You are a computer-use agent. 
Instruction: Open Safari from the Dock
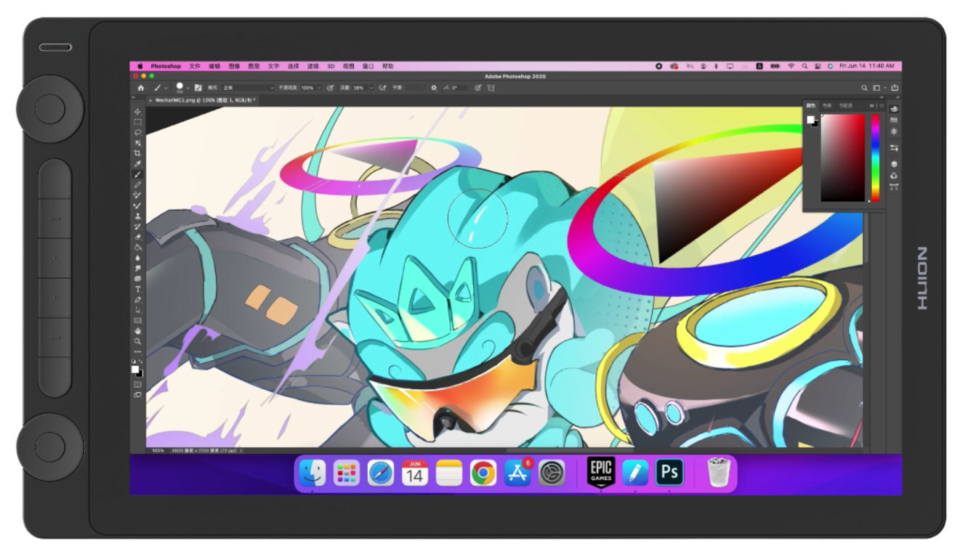[x=381, y=473]
